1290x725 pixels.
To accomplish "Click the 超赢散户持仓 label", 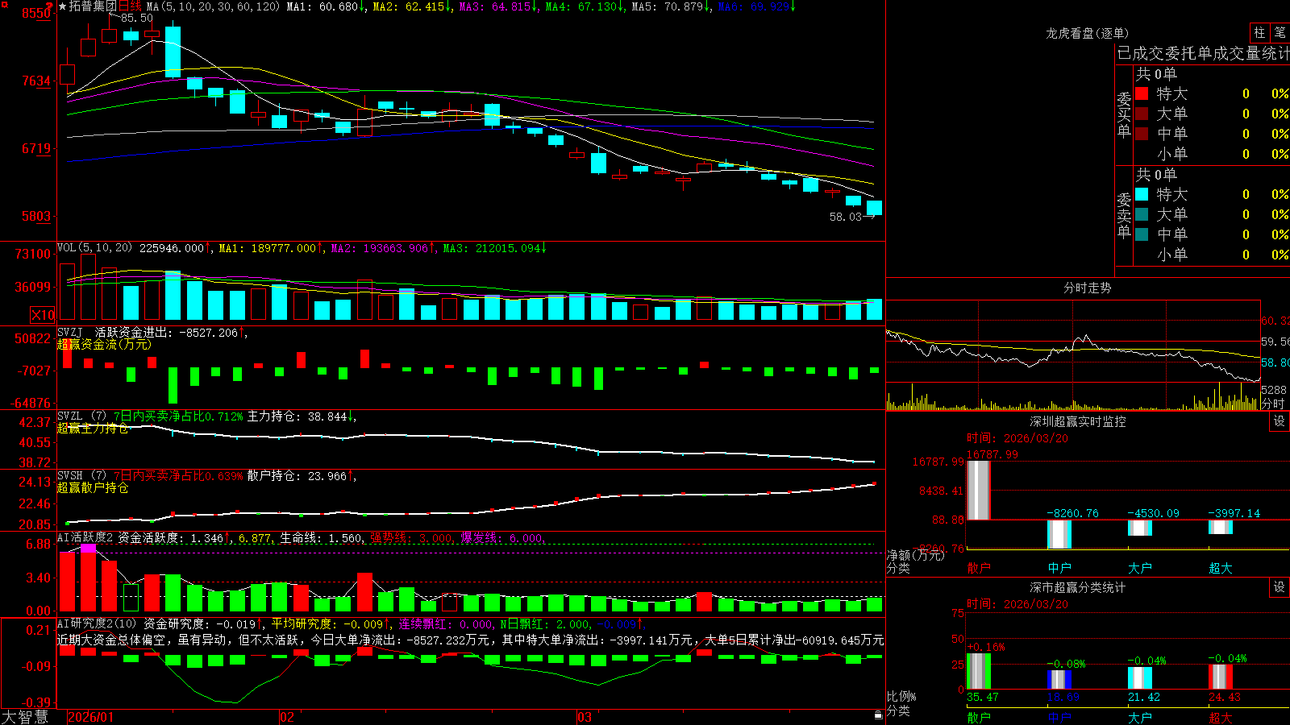I will coord(93,487).
